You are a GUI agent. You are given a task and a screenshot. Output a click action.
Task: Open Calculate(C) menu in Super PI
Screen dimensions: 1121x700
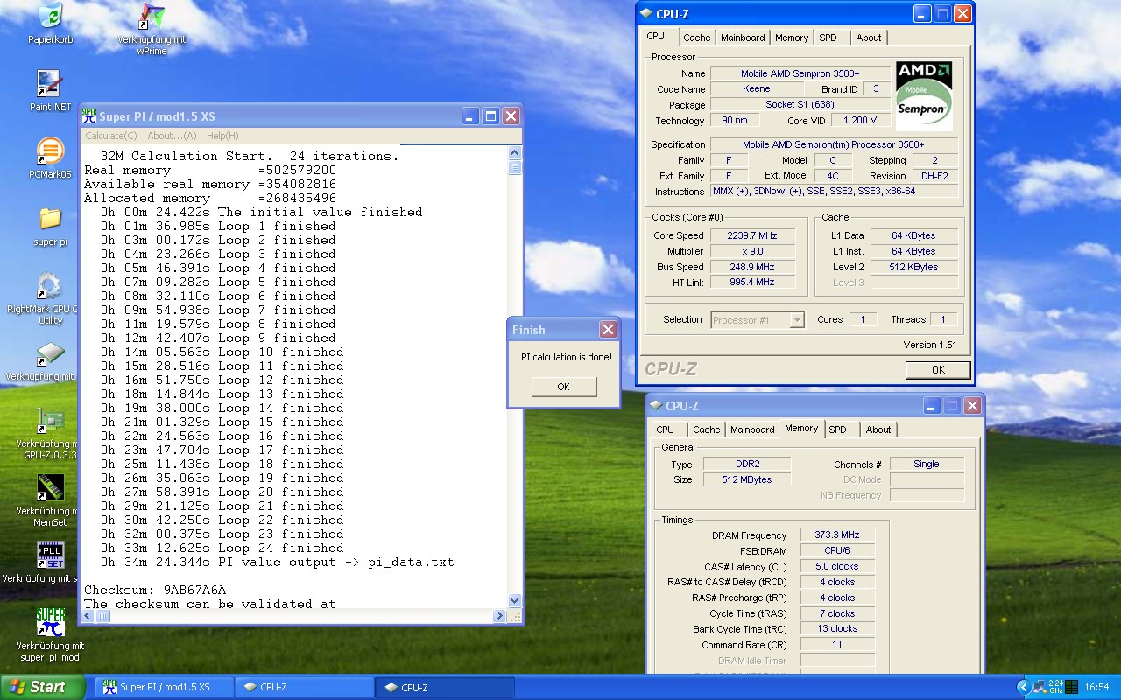click(x=110, y=136)
